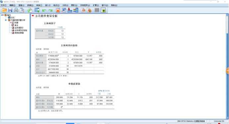Recall recently used dialogs icon
Image resolution: width=229 pixels, height=124 pixels.
pyautogui.click(x=37, y=10)
